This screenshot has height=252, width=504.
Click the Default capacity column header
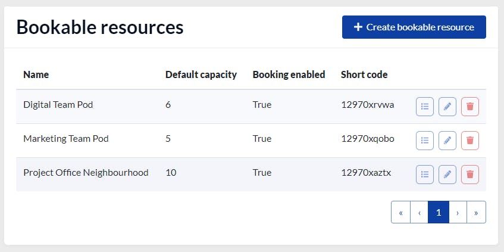click(x=201, y=75)
